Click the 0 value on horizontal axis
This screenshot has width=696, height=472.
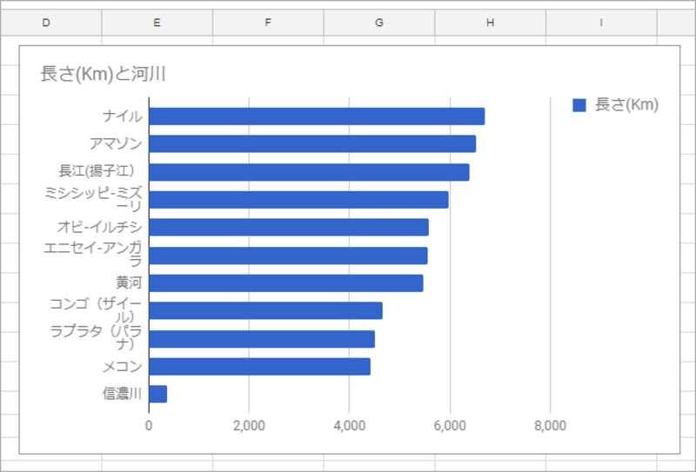(x=149, y=425)
